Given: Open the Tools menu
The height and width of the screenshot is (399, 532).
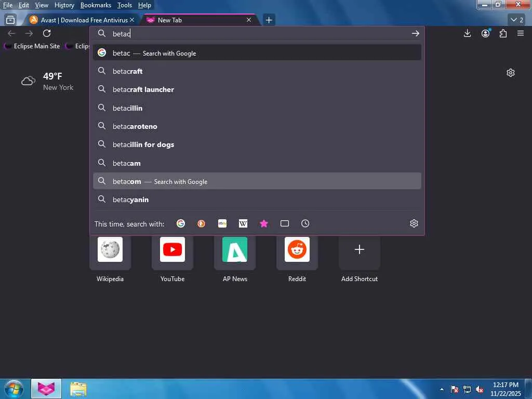Looking at the screenshot, I should [124, 5].
